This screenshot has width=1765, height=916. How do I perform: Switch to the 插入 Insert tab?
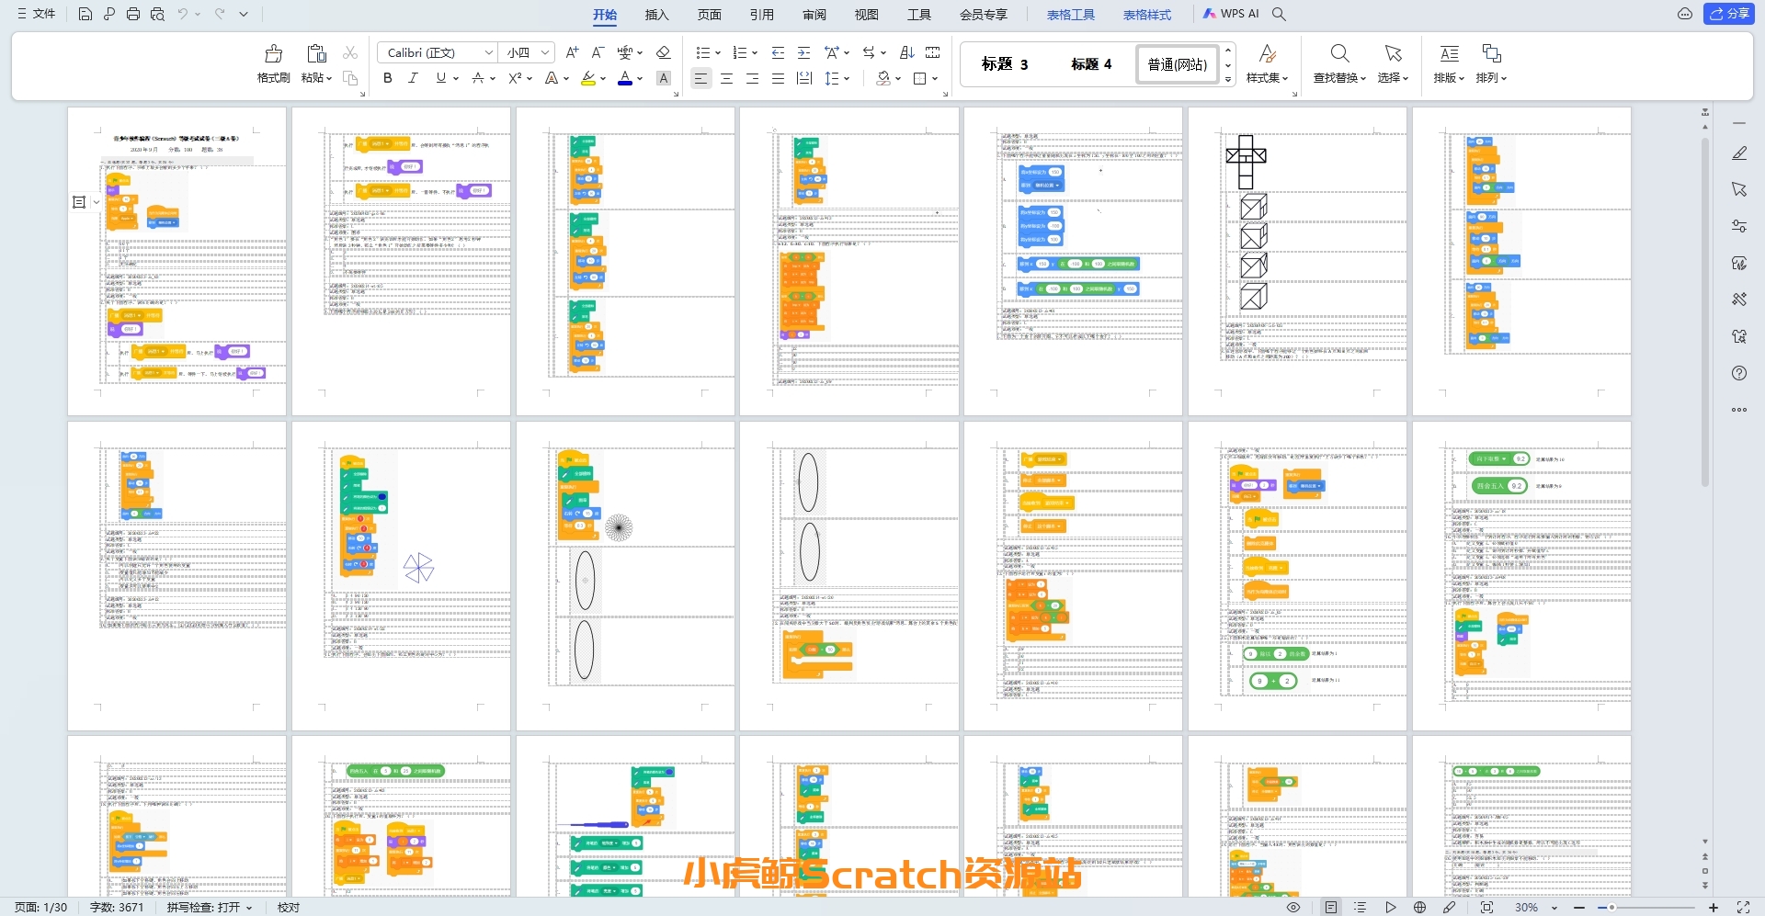click(656, 15)
